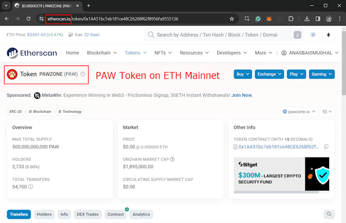This screenshot has height=223, width=346.
Task: Open the Chrome three-dot menu
Action: click(x=339, y=19)
